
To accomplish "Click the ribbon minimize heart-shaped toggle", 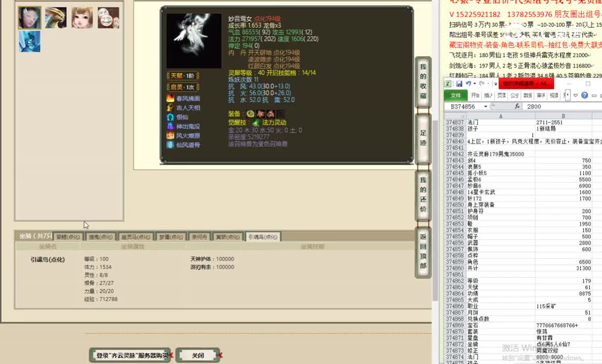I will point(576,95).
